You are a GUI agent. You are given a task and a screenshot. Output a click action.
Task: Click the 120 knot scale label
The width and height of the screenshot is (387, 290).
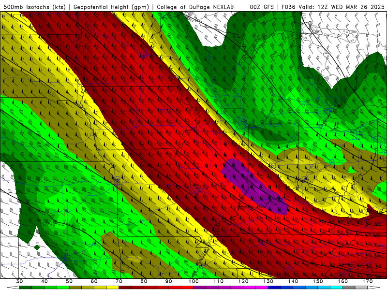(243, 281)
